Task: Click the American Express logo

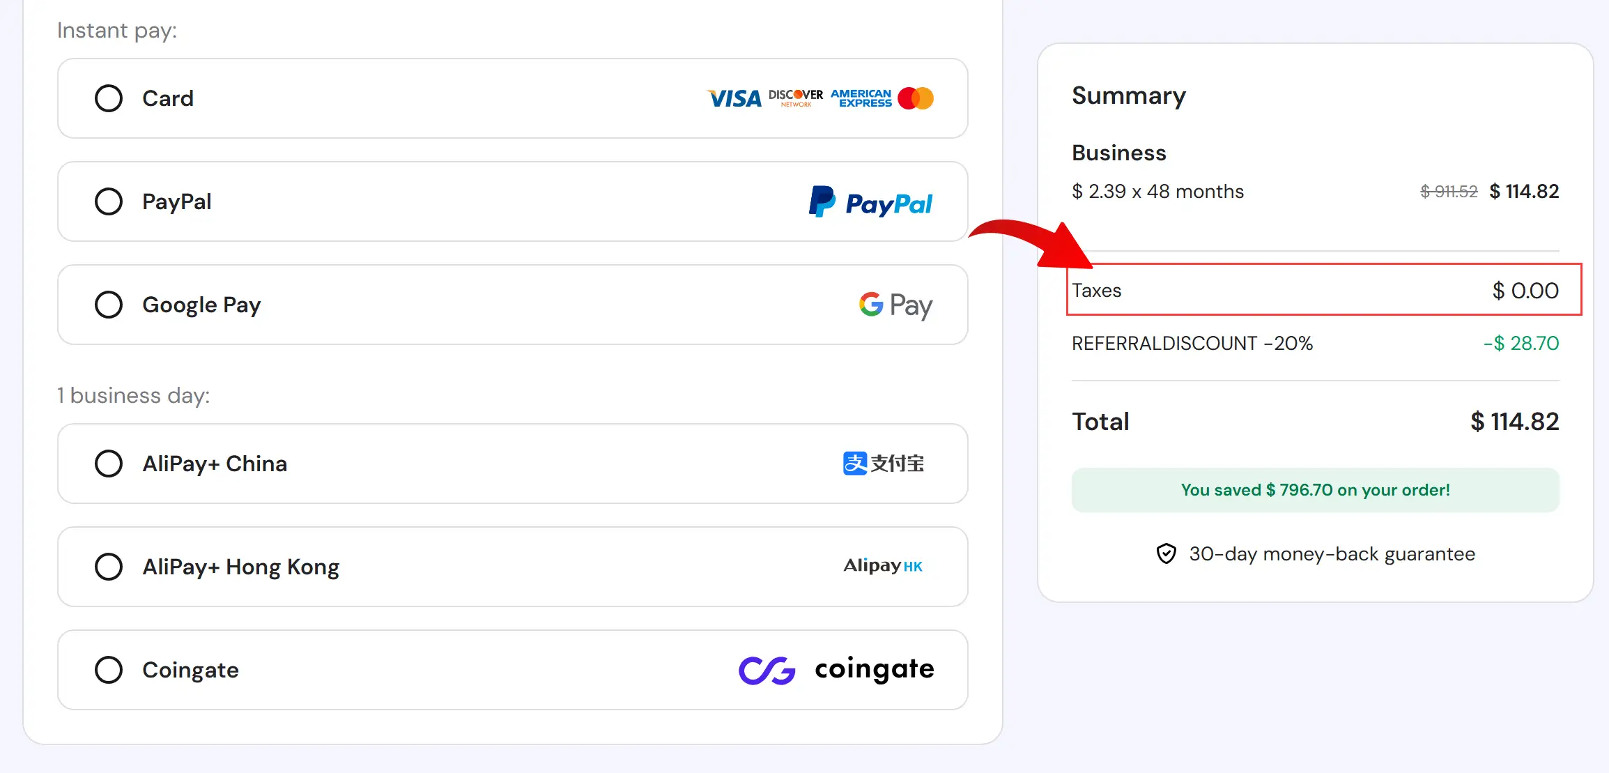Action: (x=861, y=98)
